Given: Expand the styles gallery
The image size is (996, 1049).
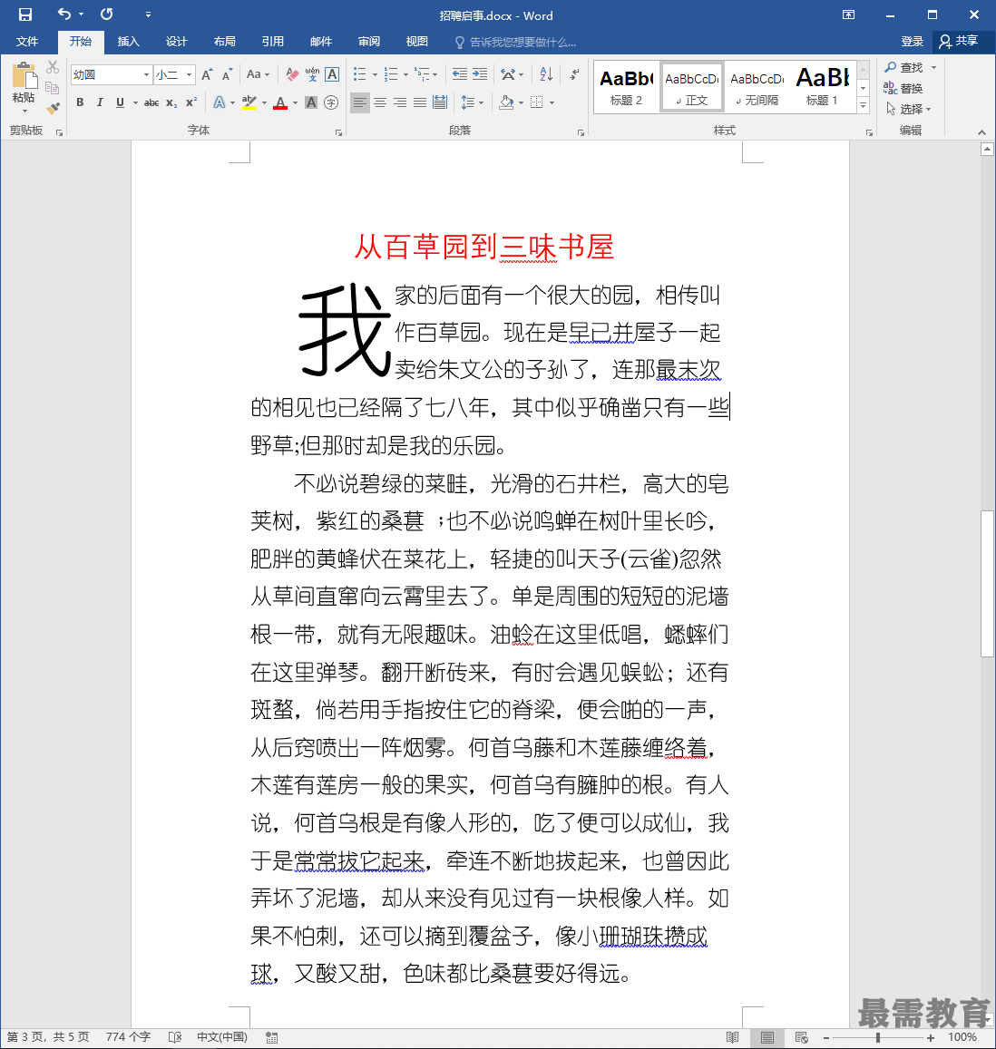Looking at the screenshot, I should click(864, 106).
